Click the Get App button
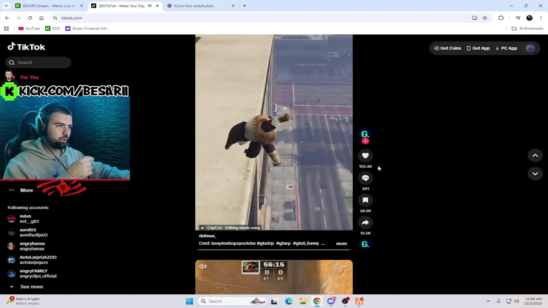Image resolution: width=548 pixels, height=308 pixels. coord(478,48)
